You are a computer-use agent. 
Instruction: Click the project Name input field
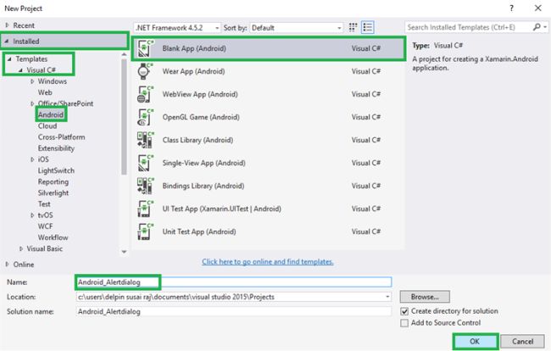[x=234, y=282]
